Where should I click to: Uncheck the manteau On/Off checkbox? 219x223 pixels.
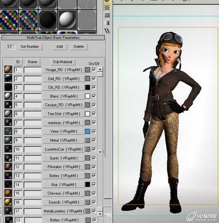point(94,123)
